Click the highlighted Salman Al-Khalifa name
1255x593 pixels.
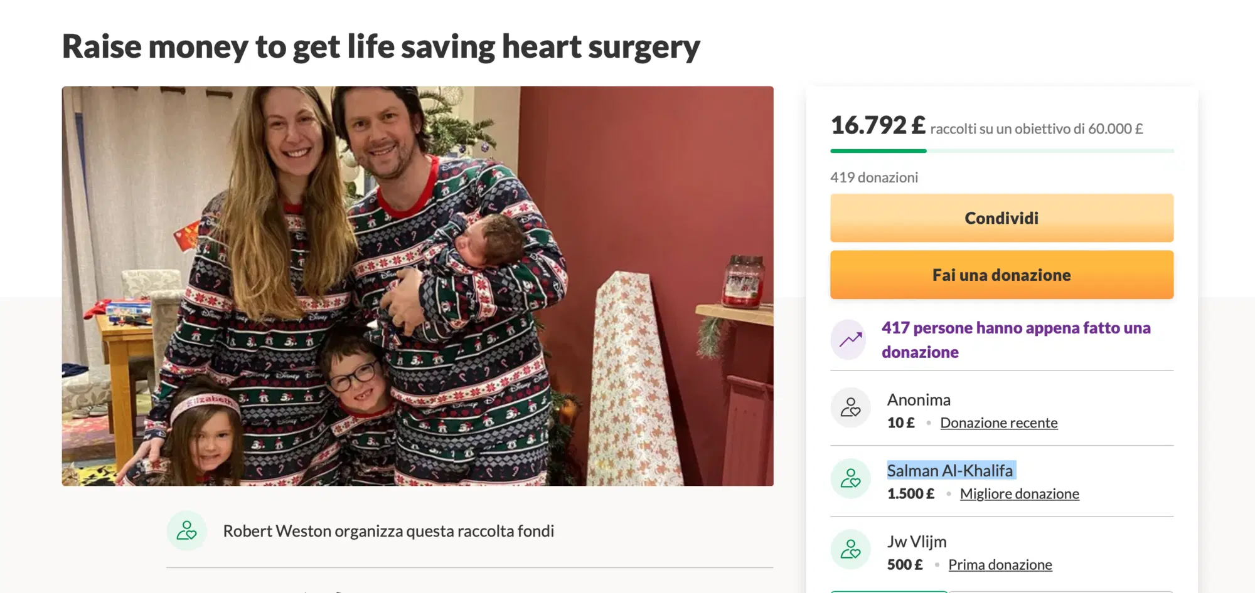point(950,471)
